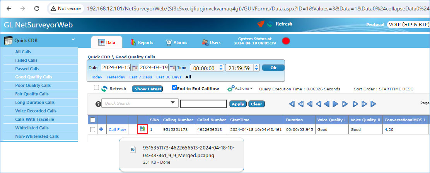Open the Reports tab
Screen dimensions: 430x173
pos(142,42)
